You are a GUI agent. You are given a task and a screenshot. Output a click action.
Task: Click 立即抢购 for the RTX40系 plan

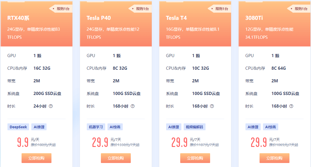coord(37,158)
